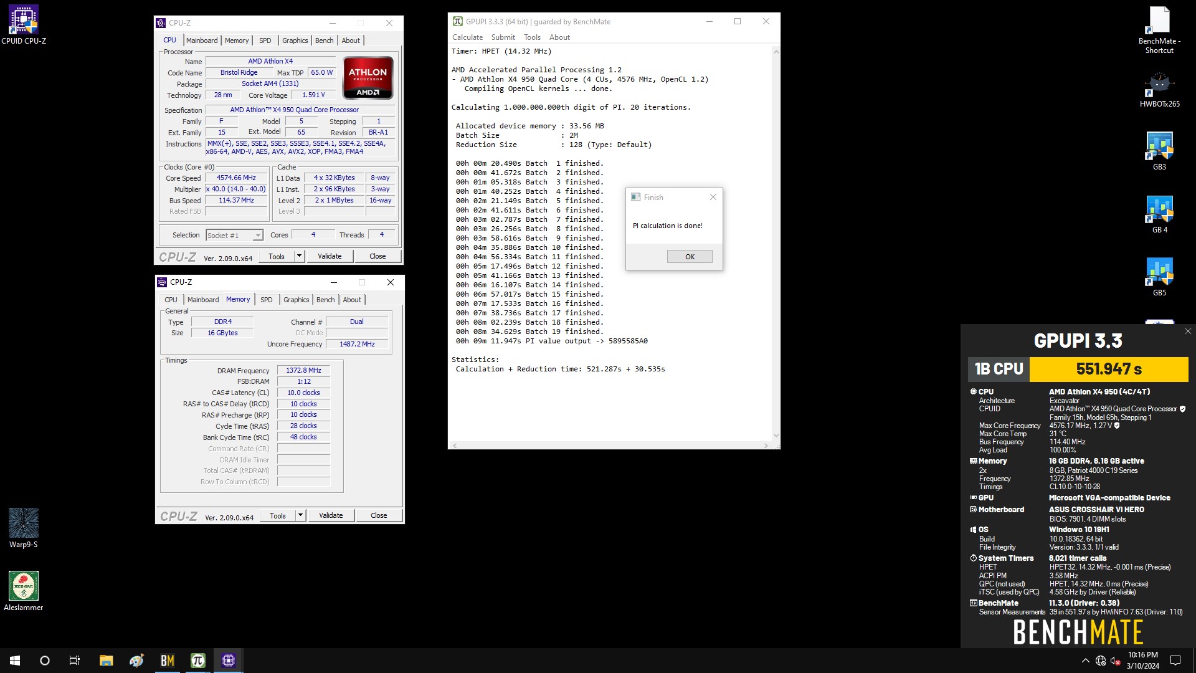Viewport: 1196px width, 673px height.
Task: Click the GPUPI window title icon
Action: [x=458, y=21]
